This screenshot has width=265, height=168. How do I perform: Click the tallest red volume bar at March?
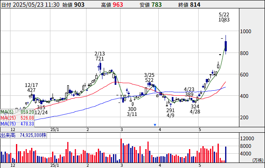click(x=121, y=151)
